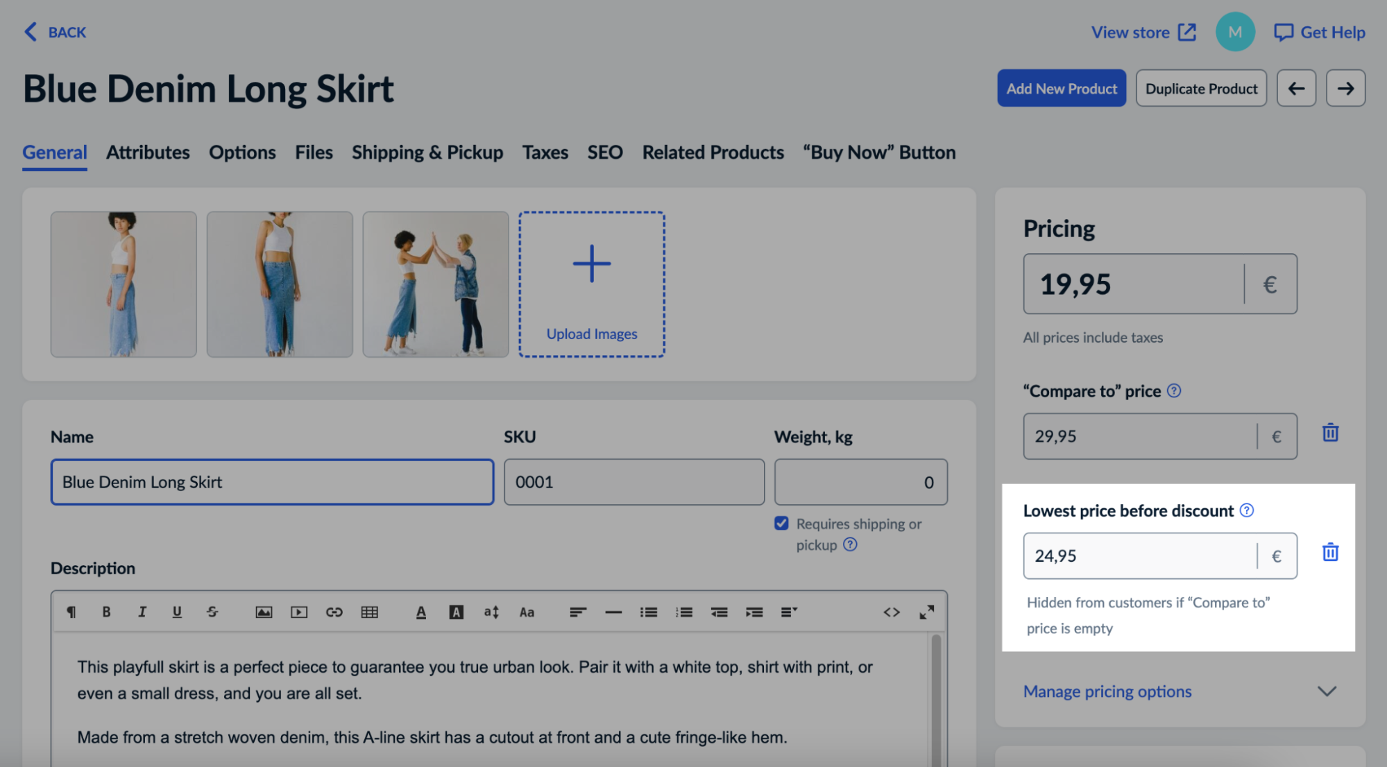Toggle underline formatting in the editor

177,612
